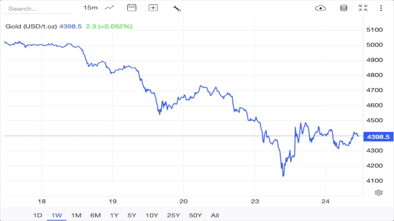Click the add comparison plus icon
394x221 pixels.
pyautogui.click(x=153, y=8)
